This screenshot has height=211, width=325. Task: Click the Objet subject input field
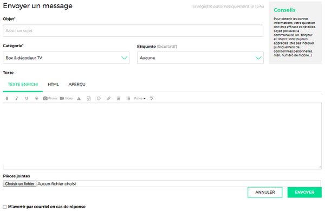coord(133,31)
